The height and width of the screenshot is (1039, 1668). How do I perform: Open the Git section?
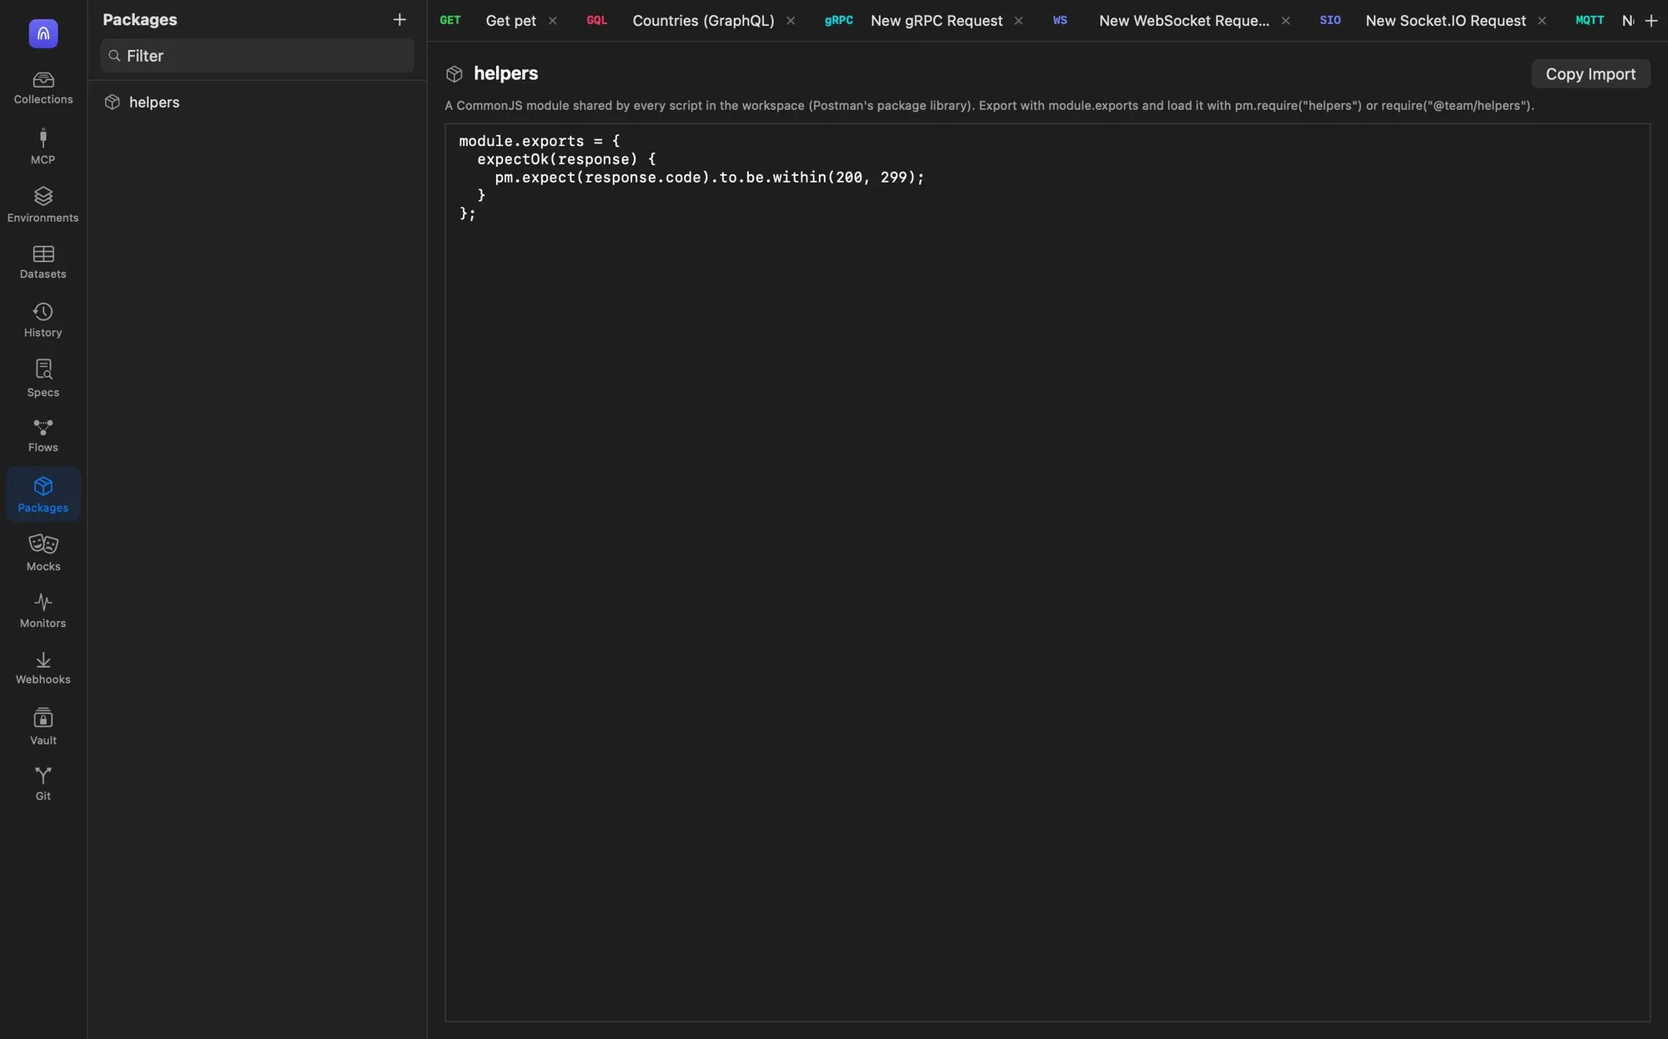pos(43,784)
